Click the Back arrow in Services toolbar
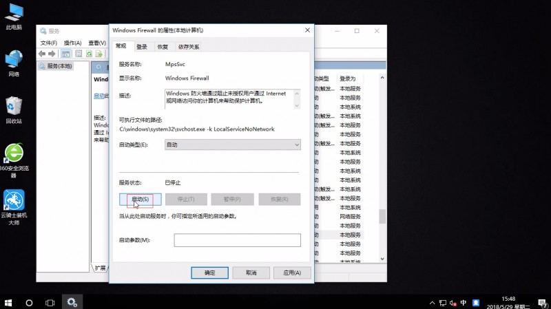Screen dimensions: 551x309 [42, 54]
